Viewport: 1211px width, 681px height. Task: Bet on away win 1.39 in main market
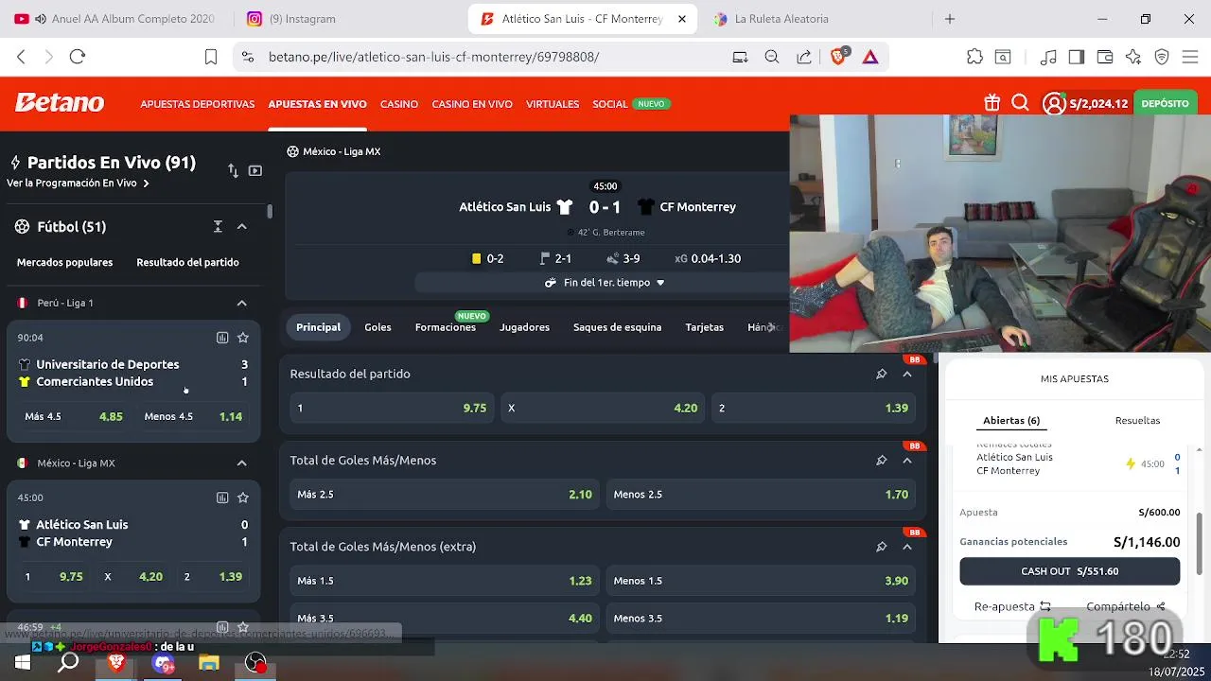coord(814,408)
